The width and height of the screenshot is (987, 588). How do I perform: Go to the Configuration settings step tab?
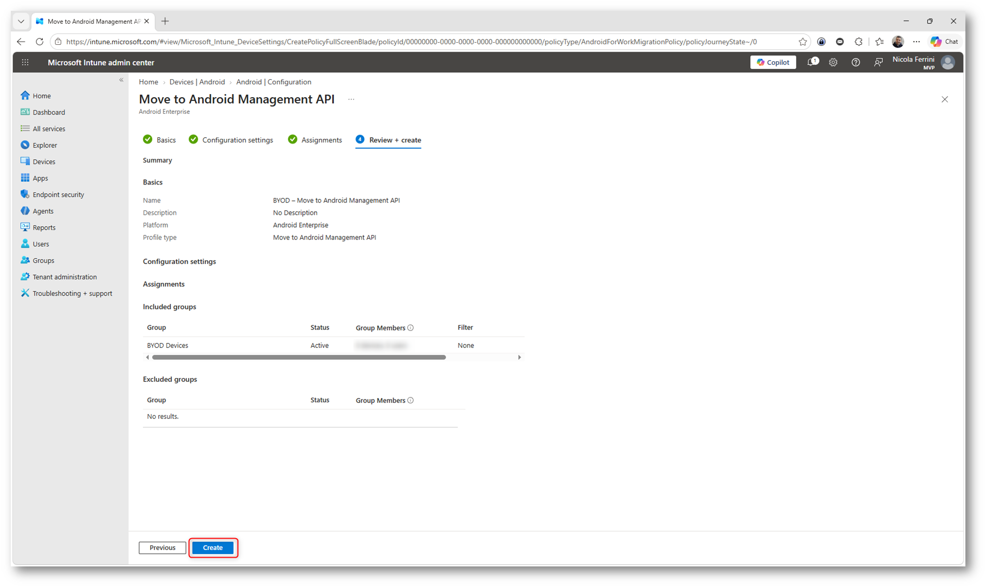click(x=231, y=140)
